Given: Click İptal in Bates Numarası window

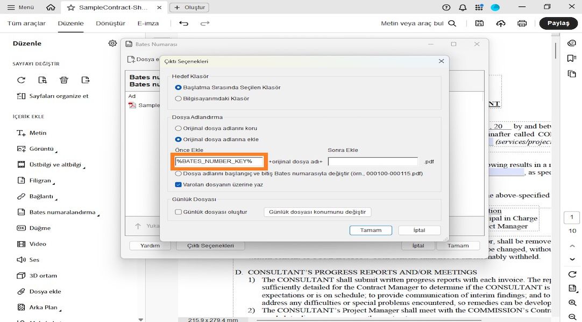Looking at the screenshot, I should [418, 246].
